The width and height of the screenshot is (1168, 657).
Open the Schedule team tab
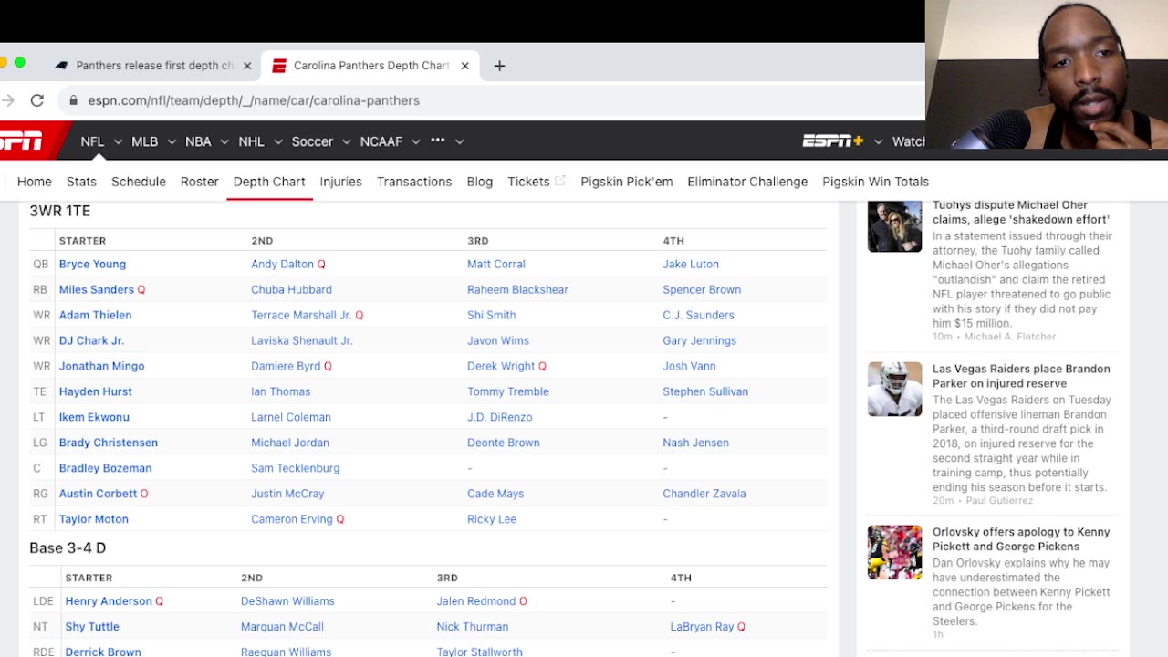[x=139, y=182]
